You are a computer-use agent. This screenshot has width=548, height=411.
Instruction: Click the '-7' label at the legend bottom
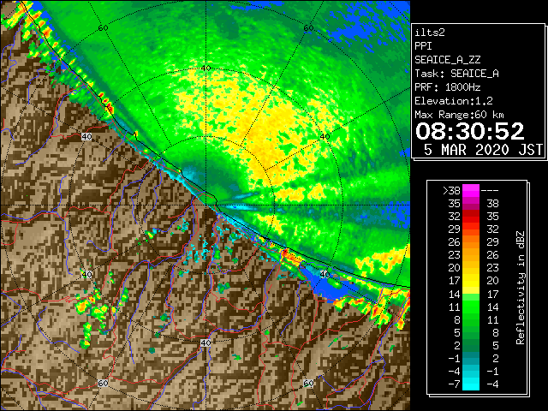pos(455,384)
